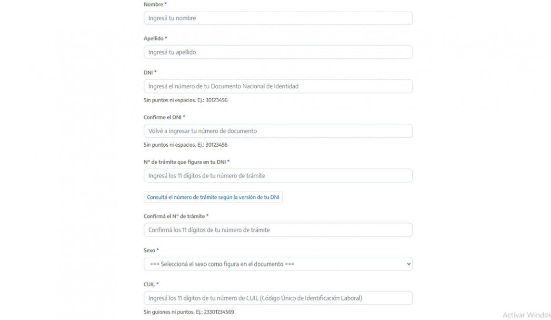The image size is (551, 320).
Task: Click the hint text under Confirme el DNI field
Action: 185,145
